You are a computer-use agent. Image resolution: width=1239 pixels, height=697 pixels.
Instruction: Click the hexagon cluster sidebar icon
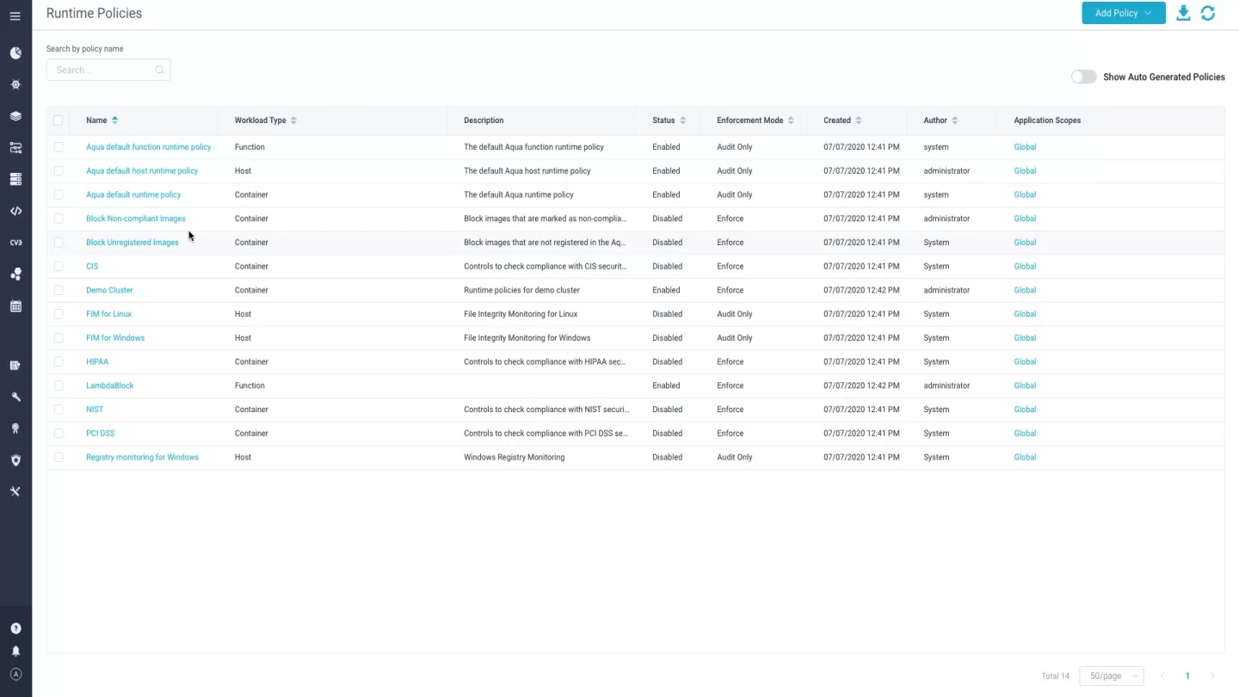pos(15,274)
